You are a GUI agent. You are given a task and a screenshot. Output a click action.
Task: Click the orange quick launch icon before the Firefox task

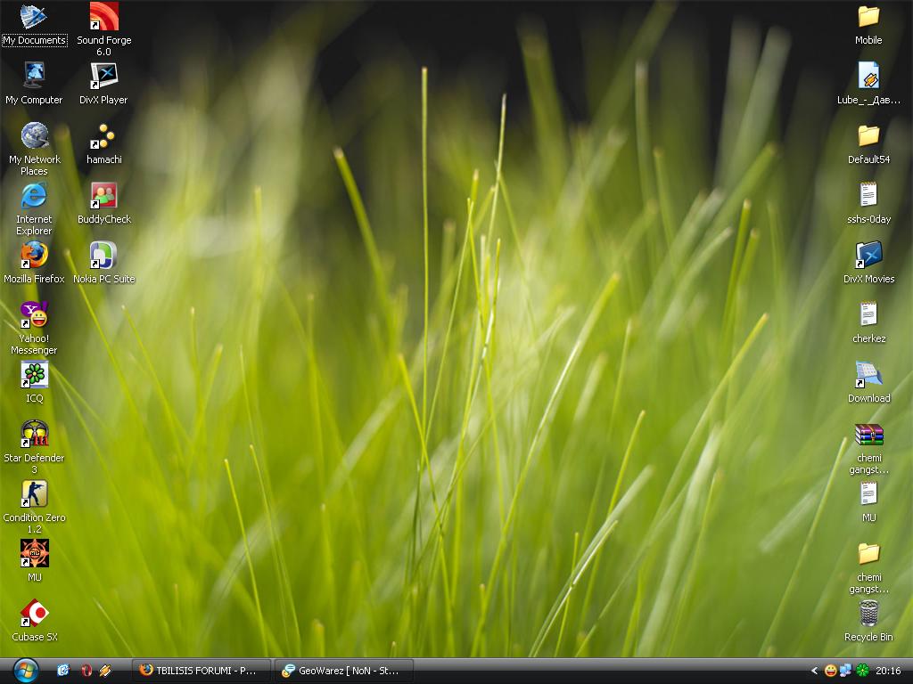[x=105, y=671]
